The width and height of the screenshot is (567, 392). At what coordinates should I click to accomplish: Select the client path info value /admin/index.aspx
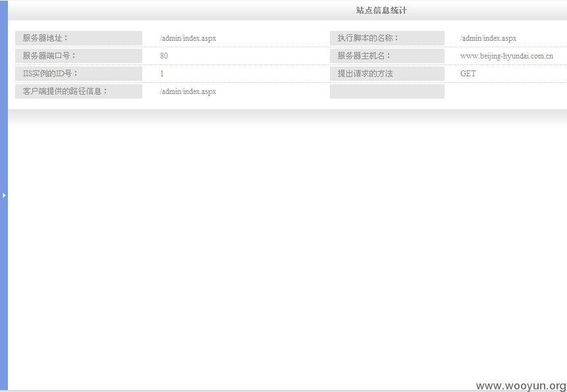pos(188,91)
